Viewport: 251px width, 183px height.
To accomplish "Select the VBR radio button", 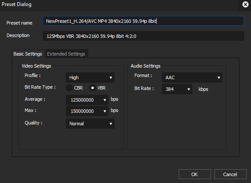I will tap(93, 88).
